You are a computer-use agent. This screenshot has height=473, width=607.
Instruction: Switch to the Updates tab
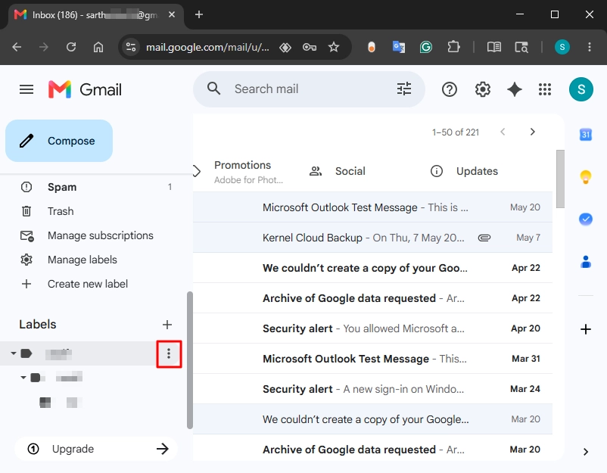[477, 171]
